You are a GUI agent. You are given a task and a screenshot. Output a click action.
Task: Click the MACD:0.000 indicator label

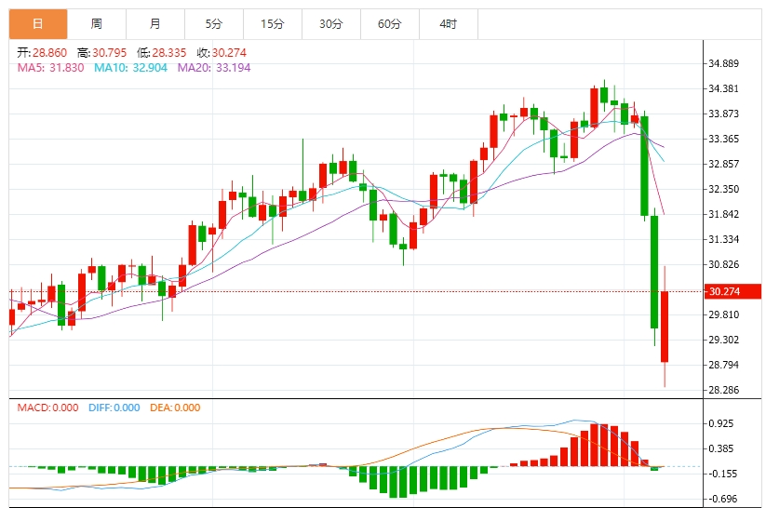point(47,408)
